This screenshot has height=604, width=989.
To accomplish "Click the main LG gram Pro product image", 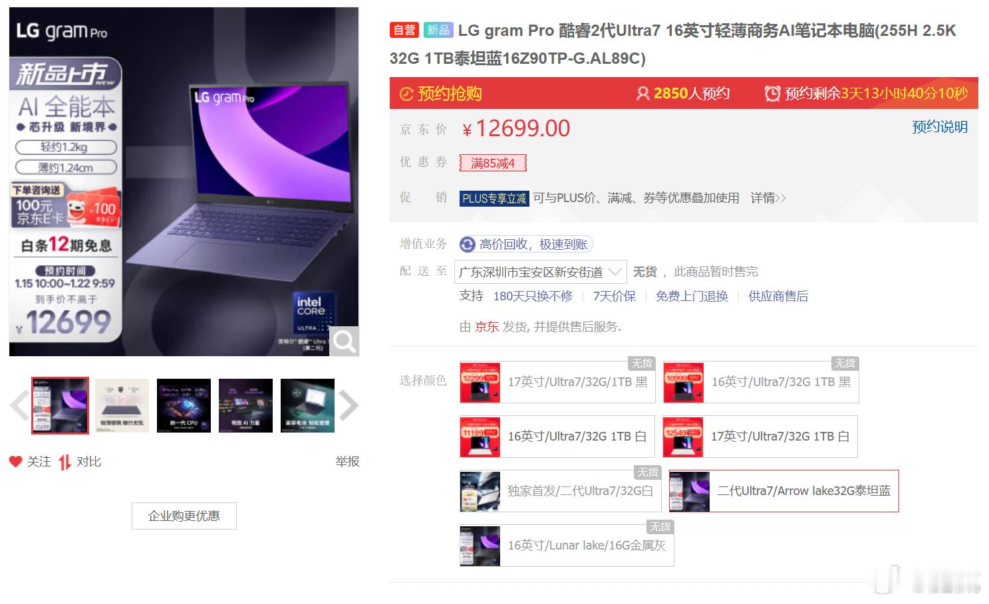I will pos(184,181).
